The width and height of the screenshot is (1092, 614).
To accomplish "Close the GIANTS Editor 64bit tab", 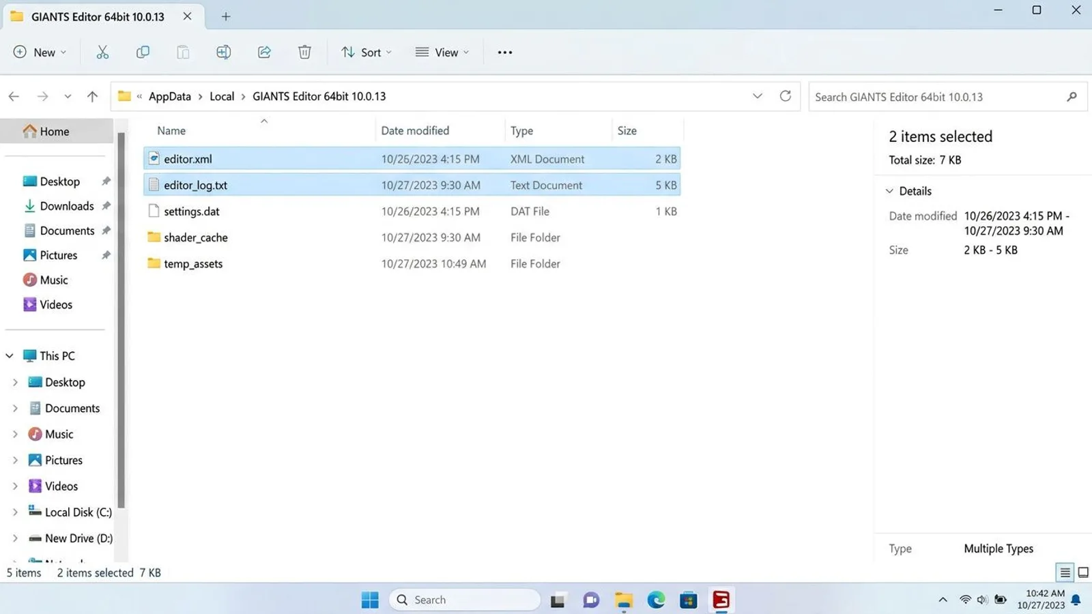I will (187, 16).
